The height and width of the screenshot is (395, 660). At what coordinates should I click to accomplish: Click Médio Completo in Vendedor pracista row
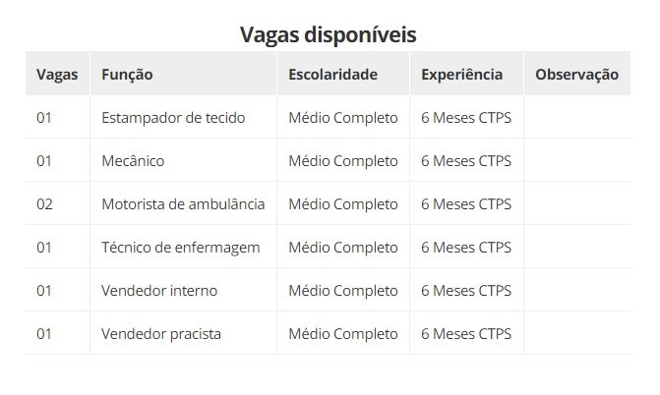(343, 334)
